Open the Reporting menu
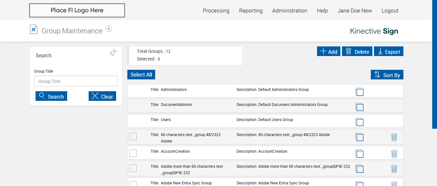Screen dimensions: 437x186 click(x=251, y=11)
